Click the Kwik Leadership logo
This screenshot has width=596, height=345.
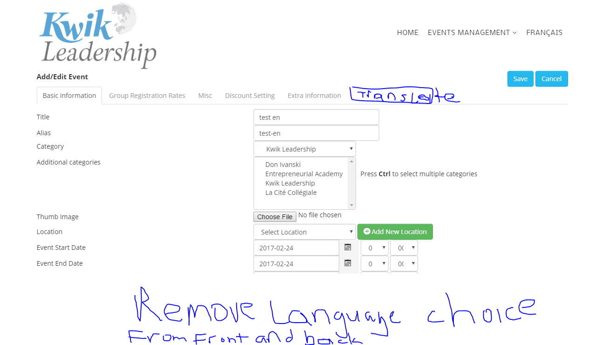pos(98,36)
